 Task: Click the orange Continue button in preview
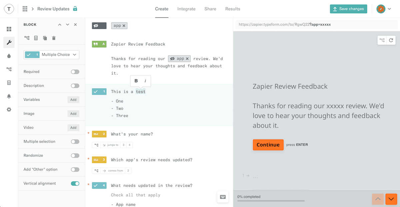(268, 145)
